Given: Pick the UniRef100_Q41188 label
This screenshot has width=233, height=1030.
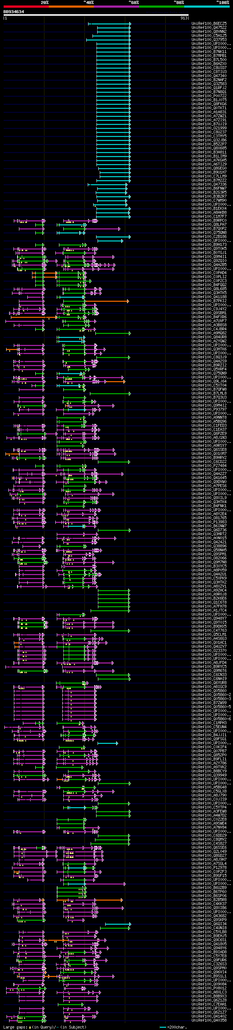Looking at the screenshot, I should point(209,297).
